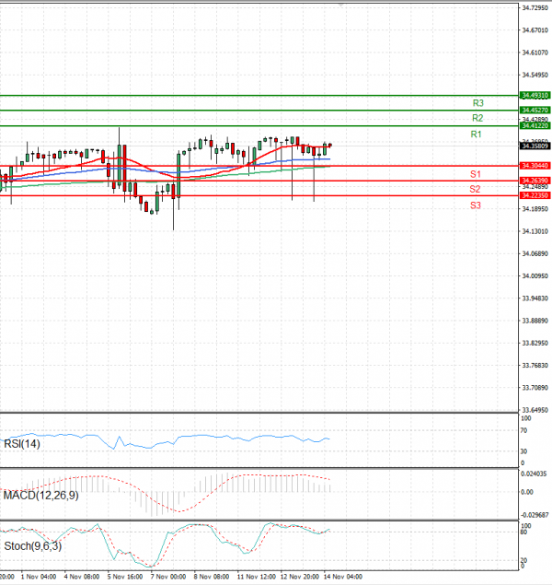
Task: Click the 33.88890 price axis value
Action: pyautogui.click(x=535, y=321)
